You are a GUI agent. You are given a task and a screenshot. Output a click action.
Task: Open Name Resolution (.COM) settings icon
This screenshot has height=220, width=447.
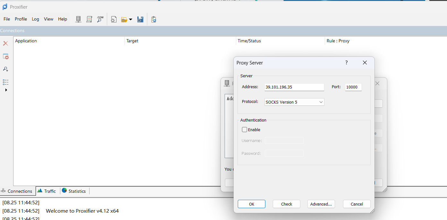[x=100, y=19]
